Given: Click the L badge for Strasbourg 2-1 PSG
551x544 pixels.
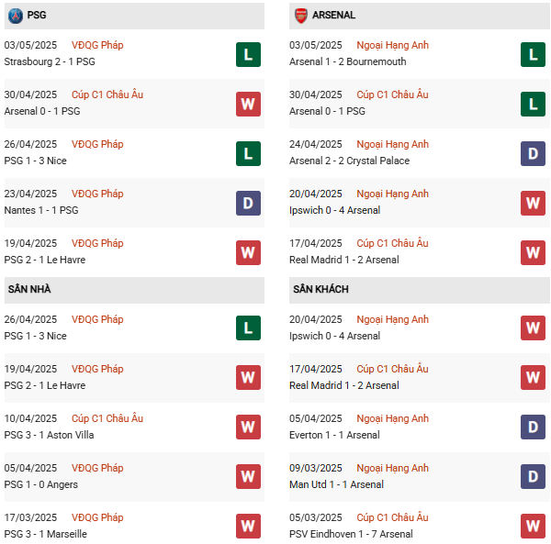Looking at the screenshot, I should pyautogui.click(x=249, y=54).
